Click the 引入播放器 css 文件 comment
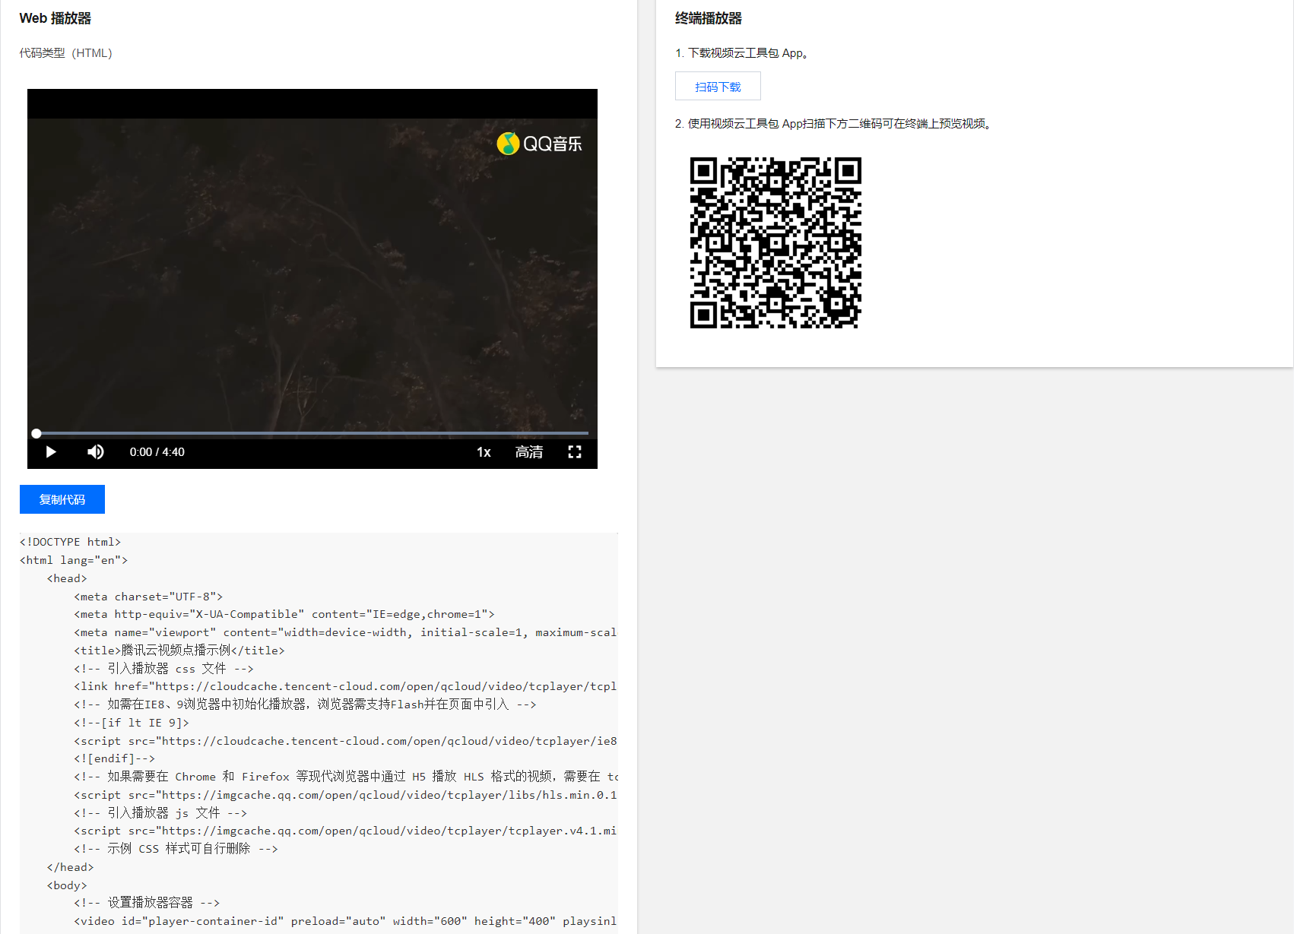Viewport: 1294px width, 934px height. 163,669
